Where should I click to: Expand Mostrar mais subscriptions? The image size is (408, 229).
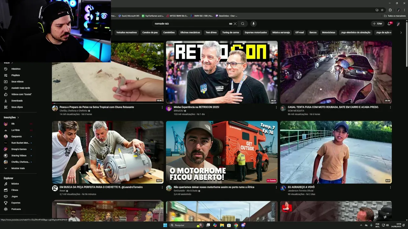pyautogui.click(x=18, y=168)
